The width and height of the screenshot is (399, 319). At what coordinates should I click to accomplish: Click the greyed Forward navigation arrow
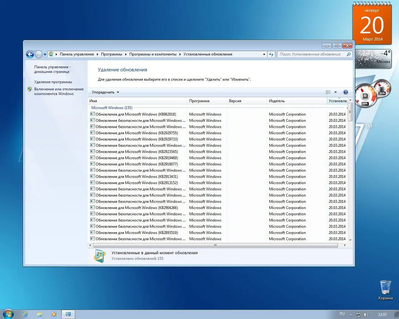39,55
